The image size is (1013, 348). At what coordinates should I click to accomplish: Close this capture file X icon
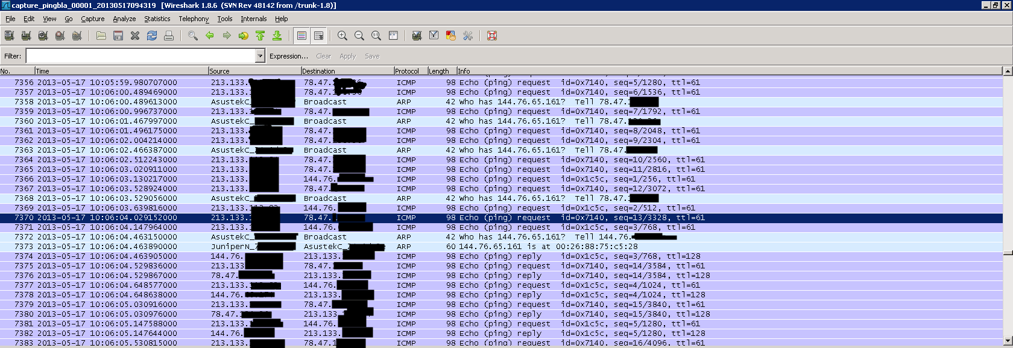[x=135, y=36]
